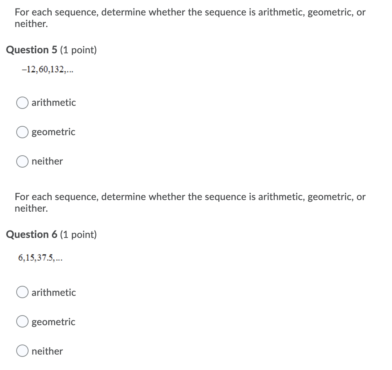Viewport: 392px width, 370px height.
Task: Click the first instruction paragraph
Action: click(190, 18)
